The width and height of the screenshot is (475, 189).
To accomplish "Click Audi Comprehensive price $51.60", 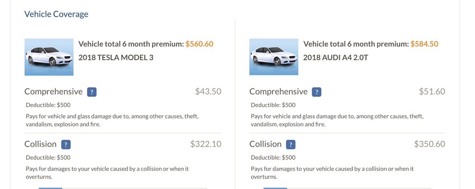I will [432, 91].
